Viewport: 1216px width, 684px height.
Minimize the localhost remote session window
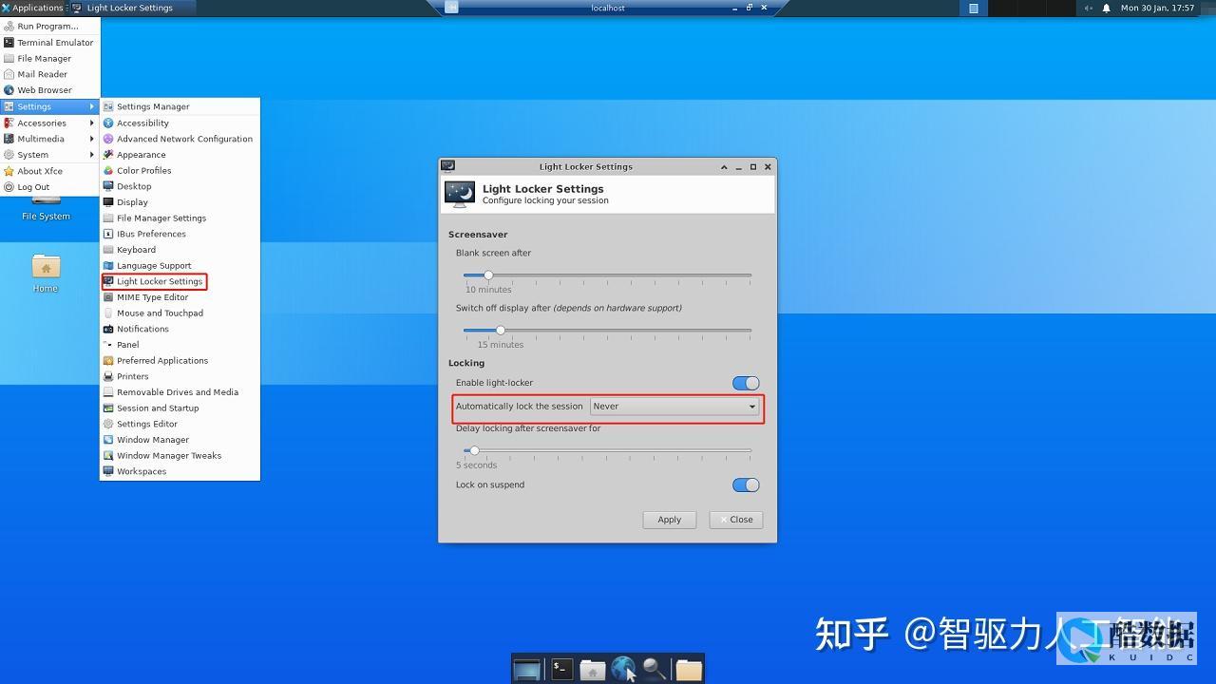(735, 8)
